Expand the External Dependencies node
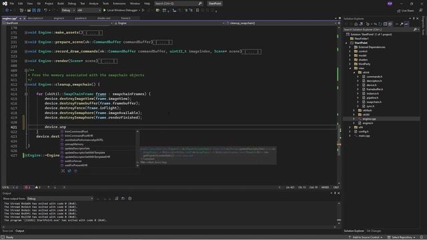 coord(350,47)
